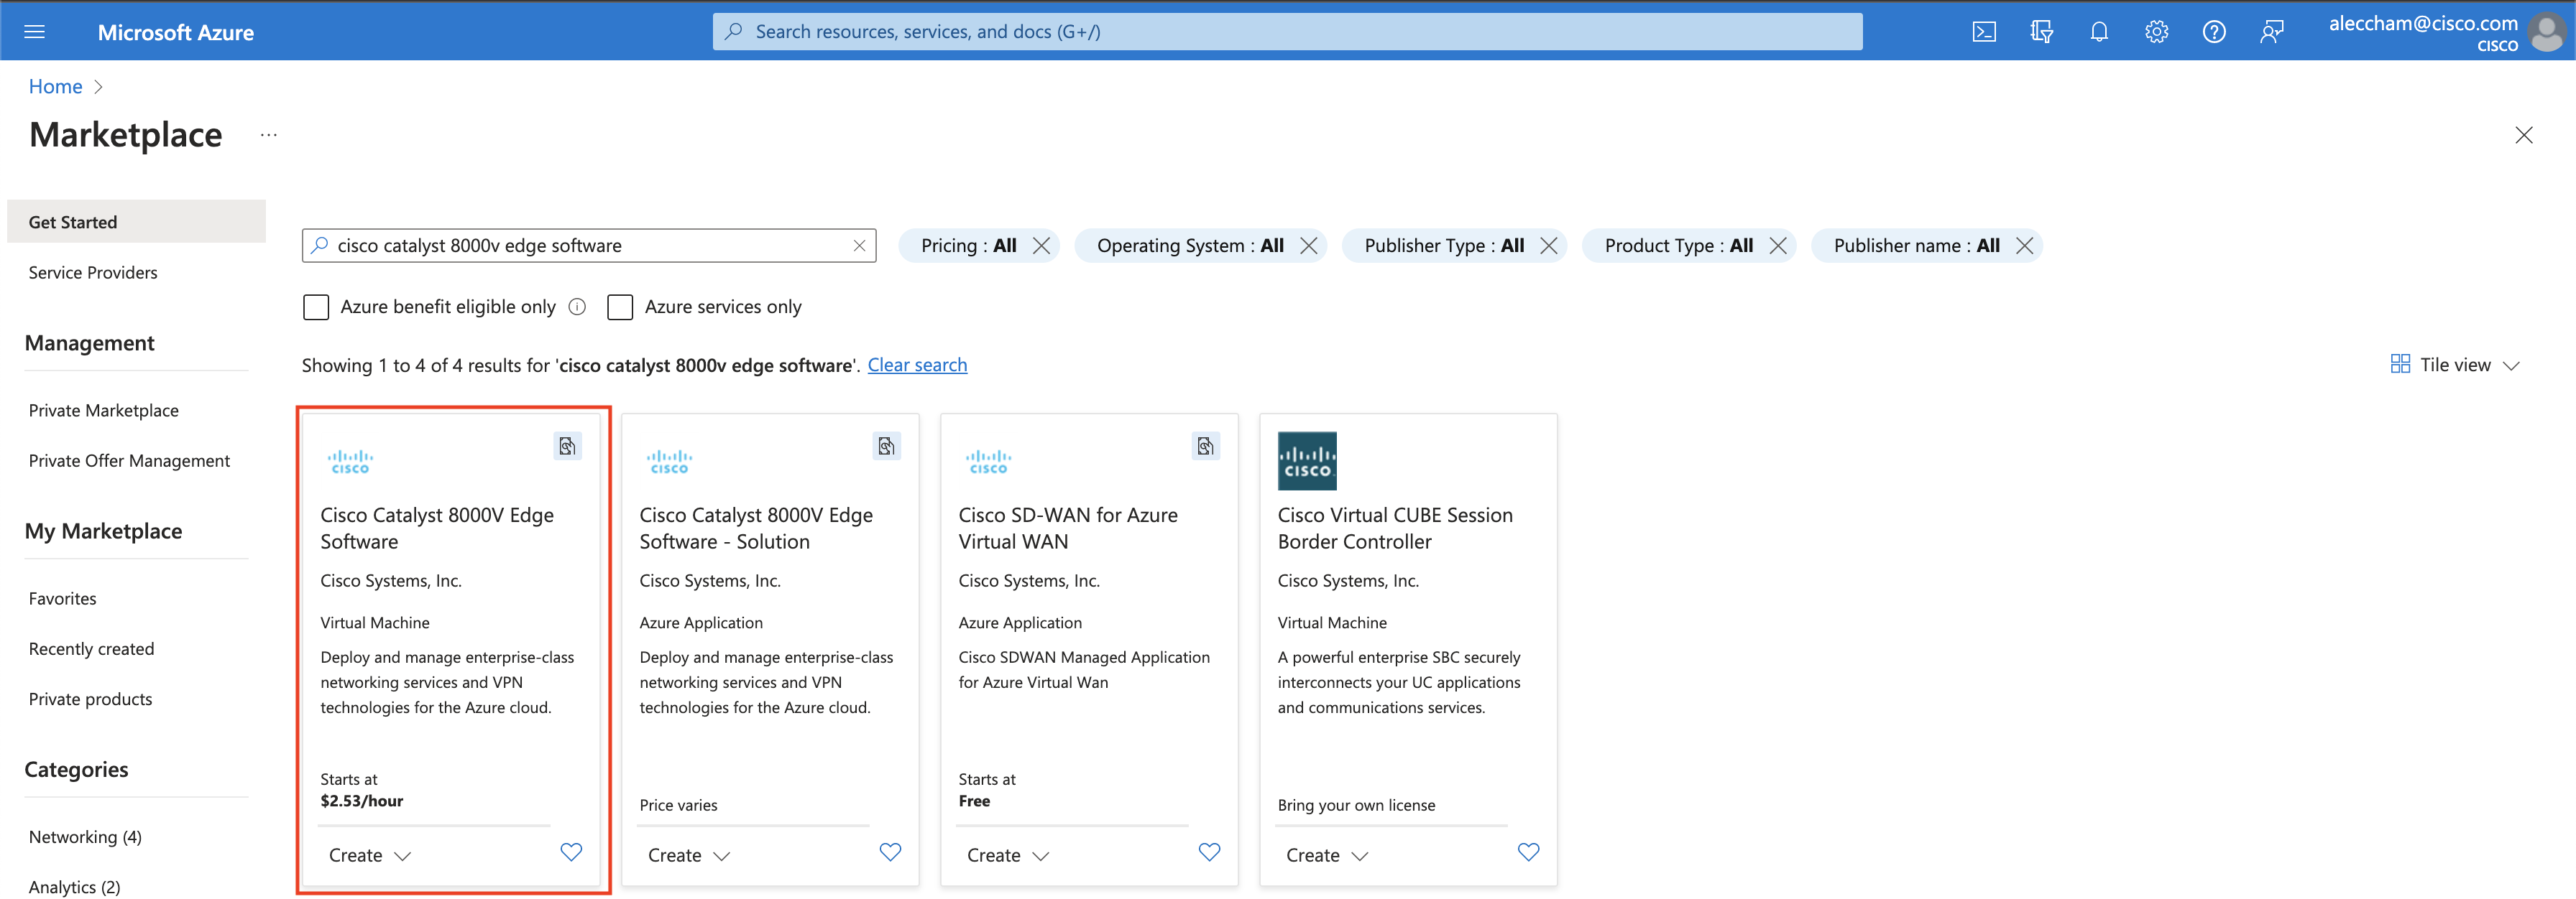Close the Marketplace blade

click(x=2523, y=135)
